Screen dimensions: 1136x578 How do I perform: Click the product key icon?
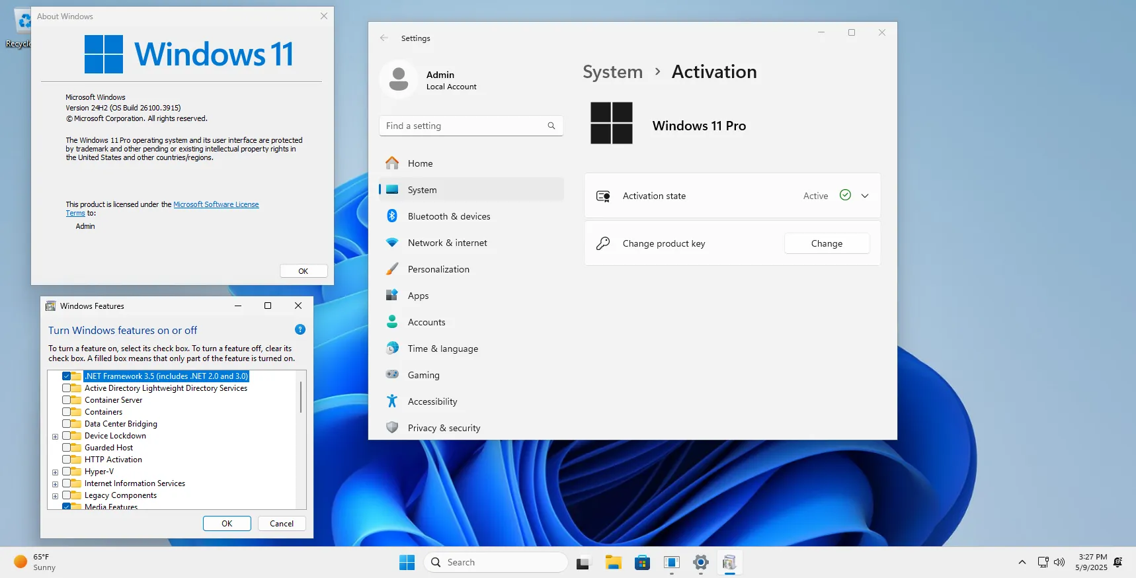[603, 243]
